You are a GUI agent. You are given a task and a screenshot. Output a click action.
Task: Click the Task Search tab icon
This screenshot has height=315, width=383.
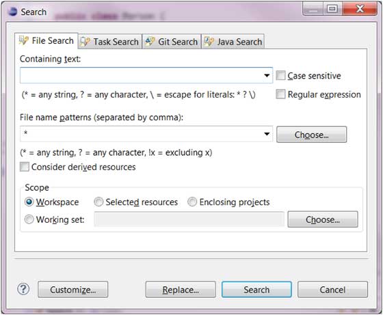tap(85, 42)
